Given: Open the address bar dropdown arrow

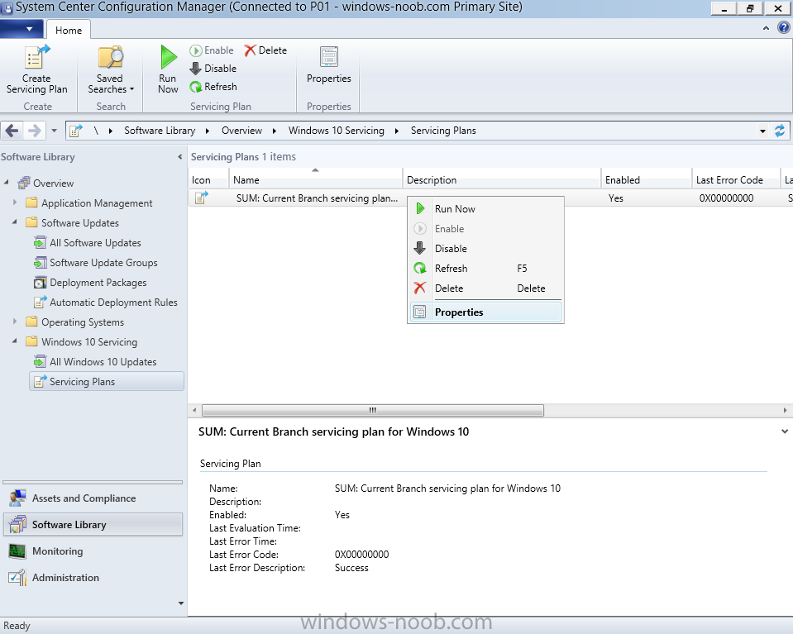Looking at the screenshot, I should pyautogui.click(x=762, y=131).
